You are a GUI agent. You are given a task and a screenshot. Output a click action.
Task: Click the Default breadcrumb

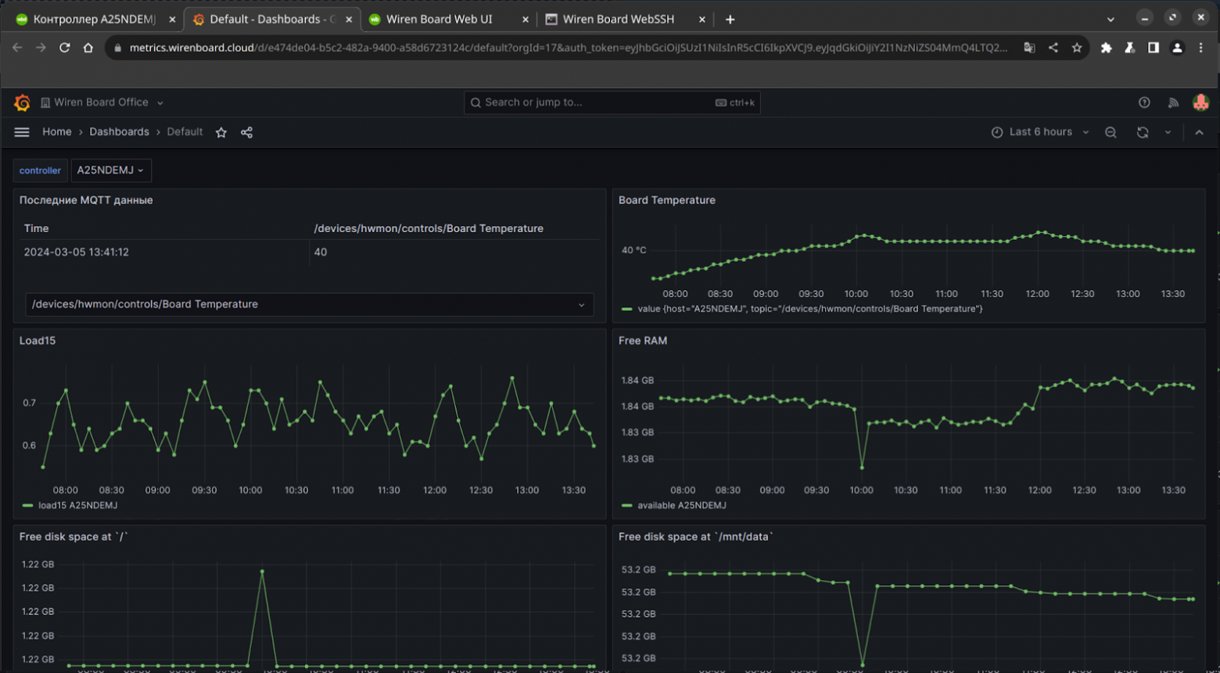(x=185, y=132)
